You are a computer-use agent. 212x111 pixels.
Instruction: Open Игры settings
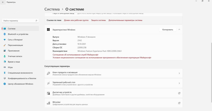pos(20,67)
